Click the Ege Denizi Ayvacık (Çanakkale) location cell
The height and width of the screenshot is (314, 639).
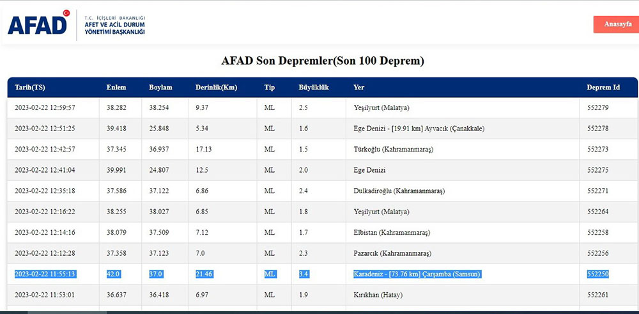pyautogui.click(x=419, y=129)
